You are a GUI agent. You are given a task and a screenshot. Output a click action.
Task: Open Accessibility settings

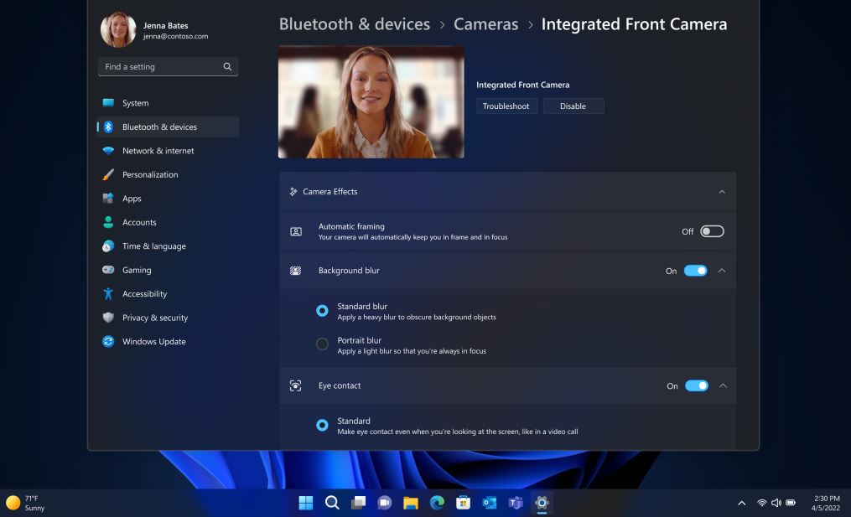(146, 293)
